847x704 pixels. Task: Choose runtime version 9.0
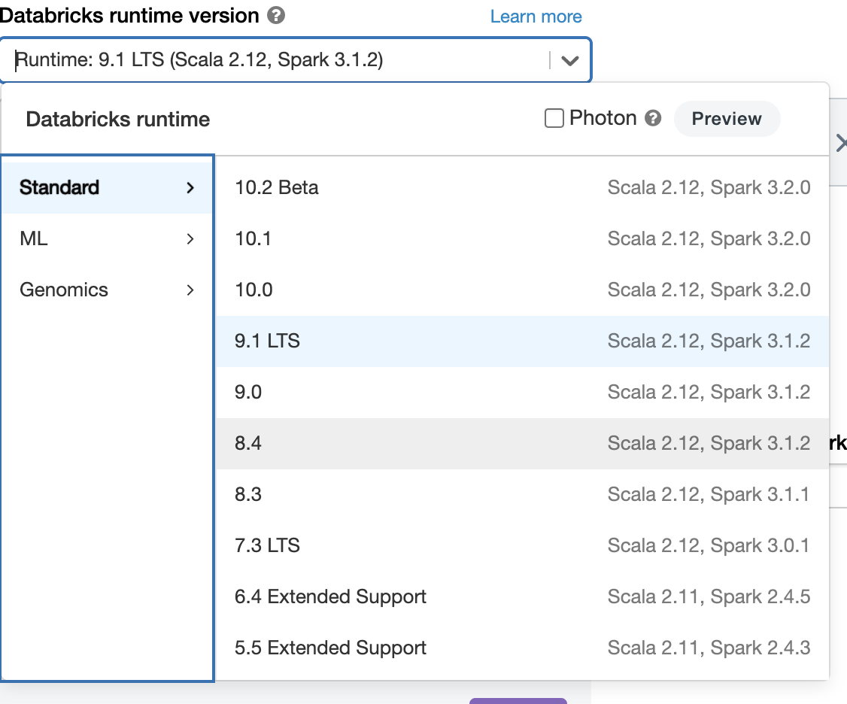[522, 392]
